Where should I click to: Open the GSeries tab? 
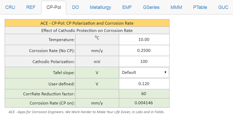151,7
